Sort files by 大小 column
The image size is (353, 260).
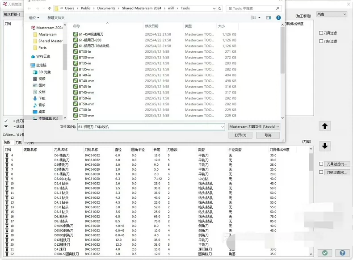pyautogui.click(x=221, y=26)
